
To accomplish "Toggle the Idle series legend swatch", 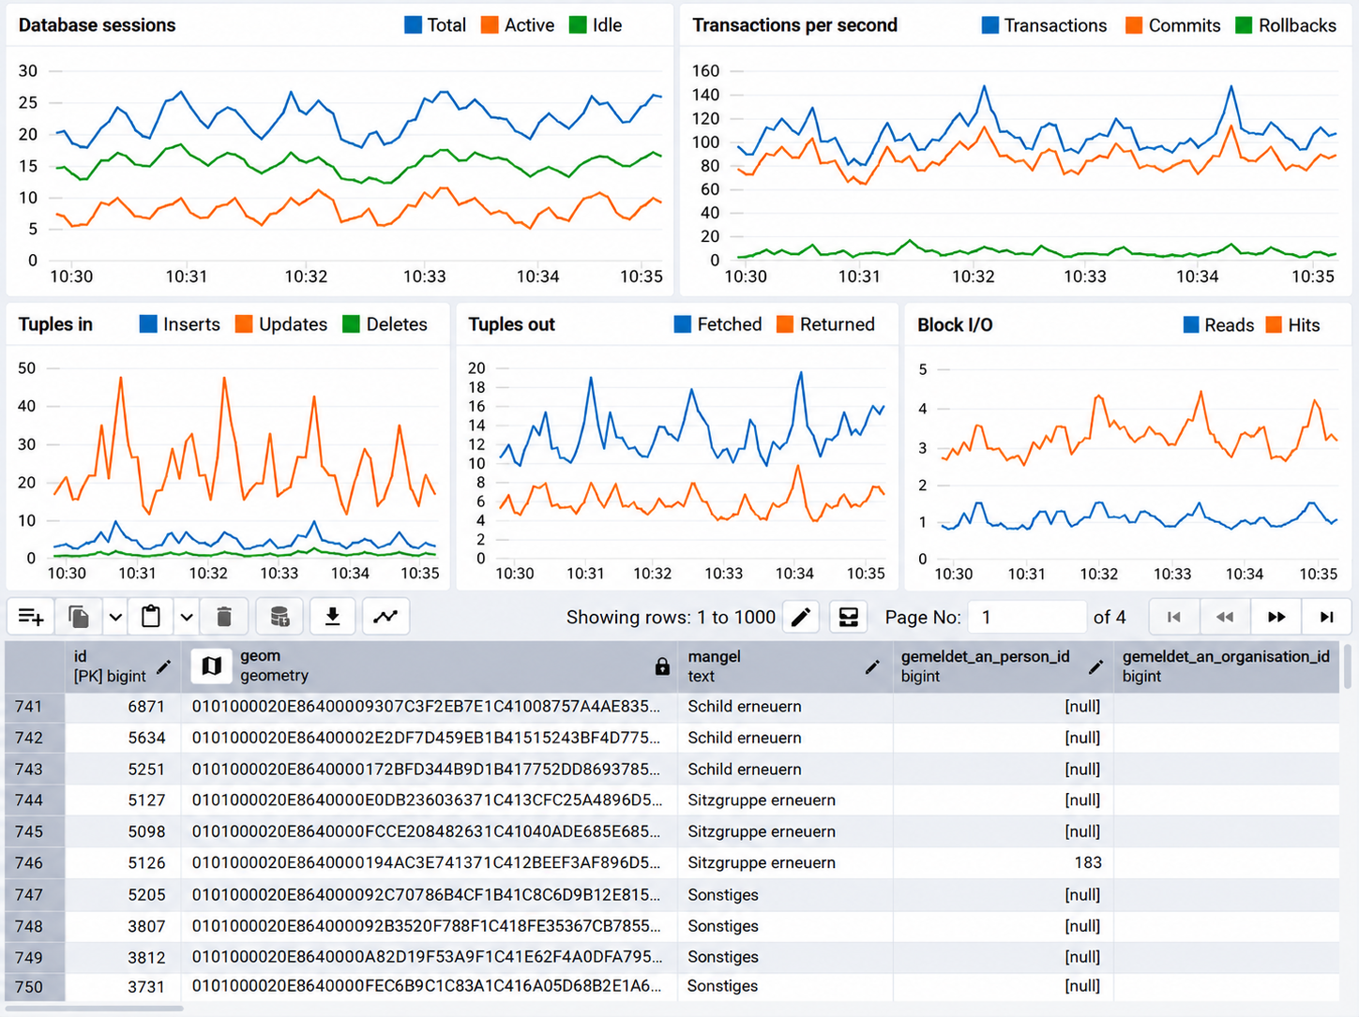I will (578, 25).
